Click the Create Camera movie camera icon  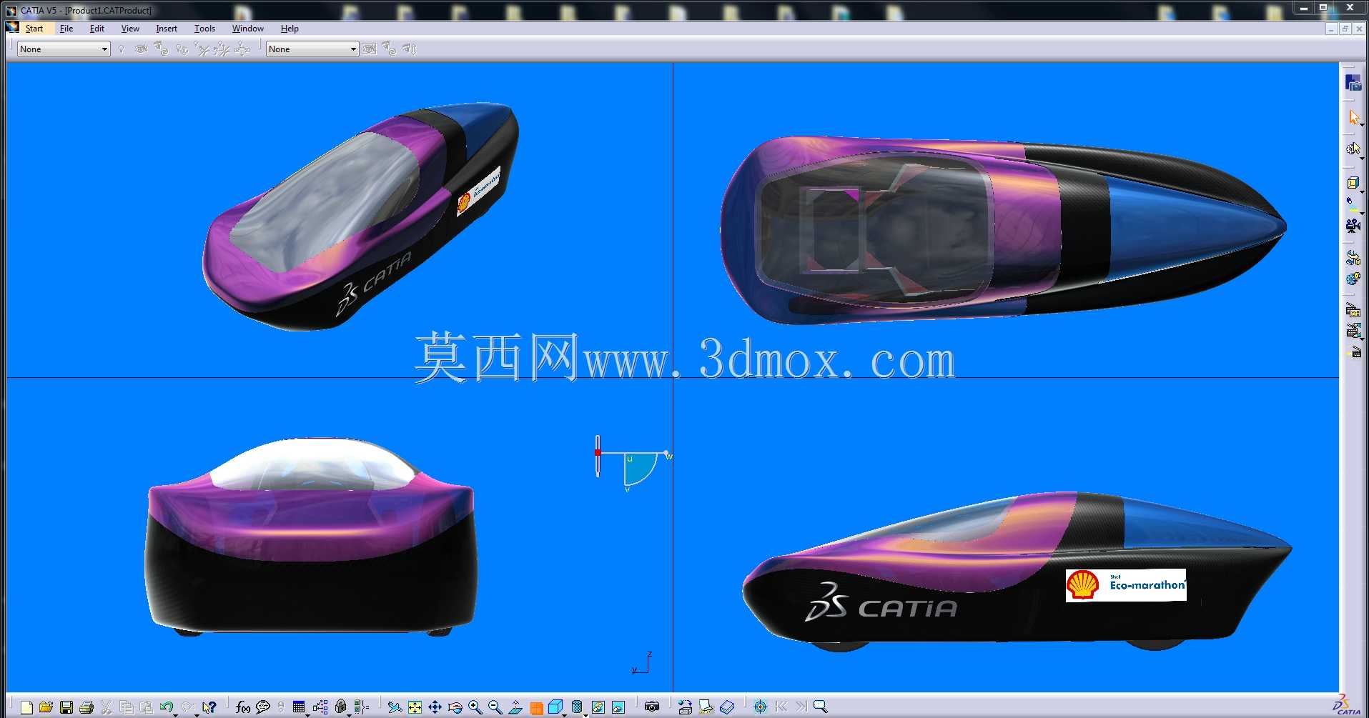coord(1353,226)
